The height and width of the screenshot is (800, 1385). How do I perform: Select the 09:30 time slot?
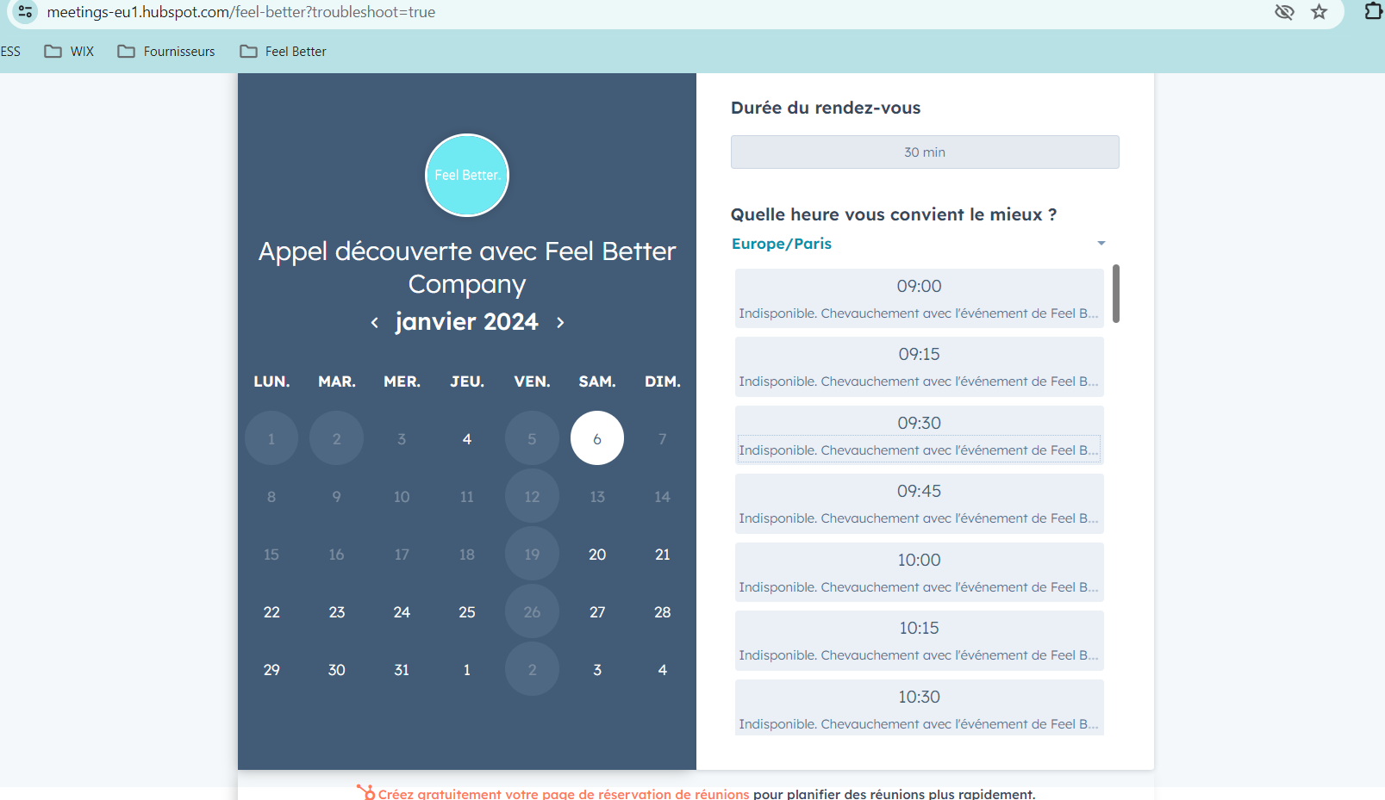919,435
